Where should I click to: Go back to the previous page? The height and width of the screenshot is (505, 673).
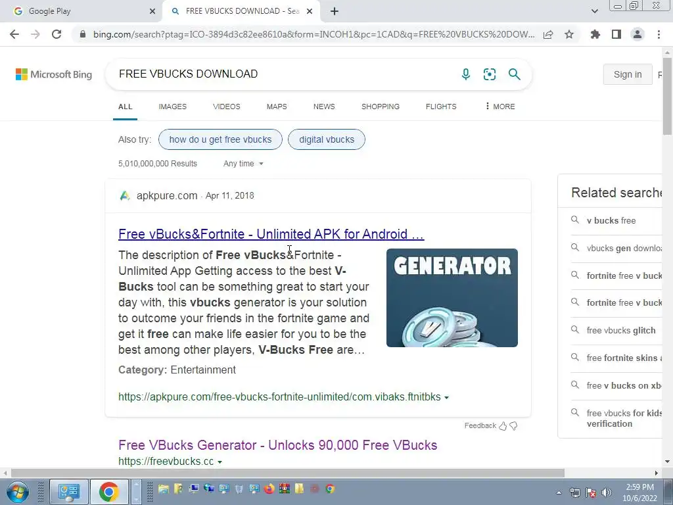click(x=14, y=34)
